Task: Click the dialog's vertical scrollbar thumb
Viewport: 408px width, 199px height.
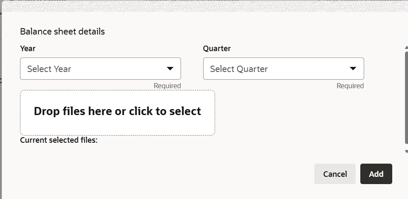Action: point(406,98)
